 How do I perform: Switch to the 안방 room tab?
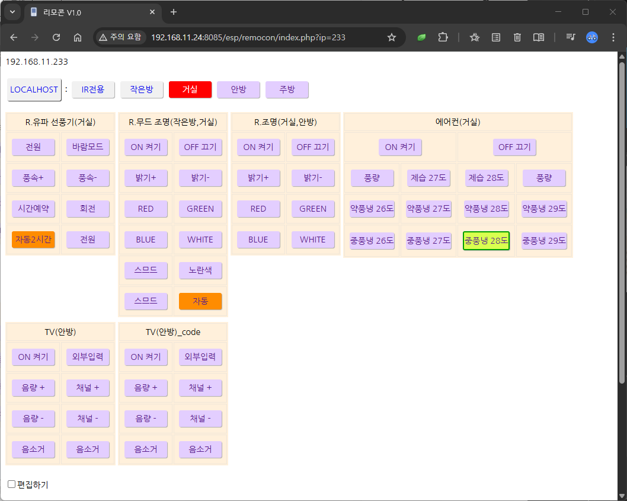pyautogui.click(x=238, y=90)
